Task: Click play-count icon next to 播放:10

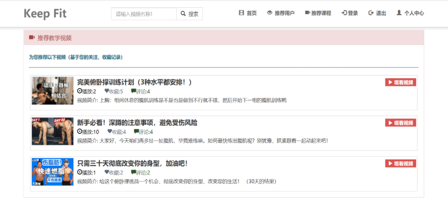Action: pyautogui.click(x=79, y=132)
